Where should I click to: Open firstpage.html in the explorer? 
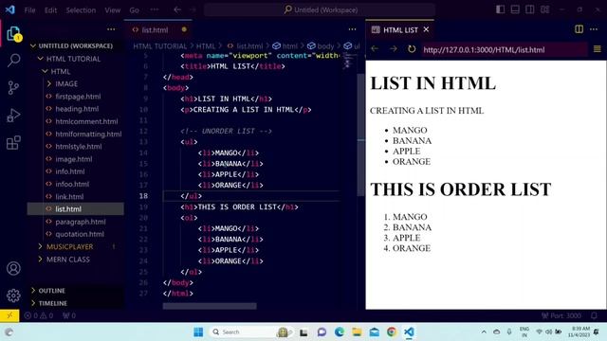(78, 97)
